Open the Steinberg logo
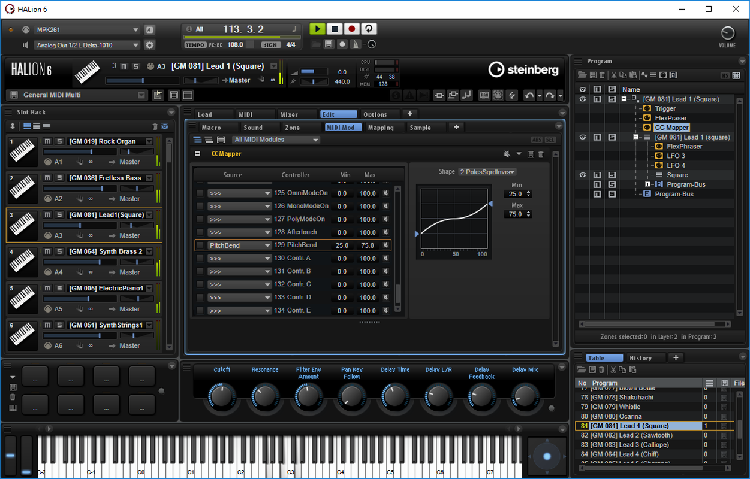The image size is (750, 479). pyautogui.click(x=523, y=69)
